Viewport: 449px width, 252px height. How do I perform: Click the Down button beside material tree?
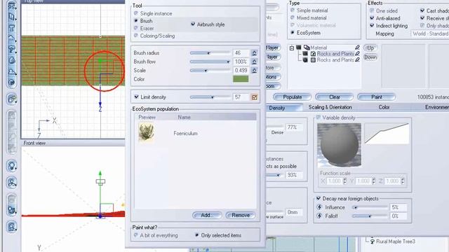370,57
